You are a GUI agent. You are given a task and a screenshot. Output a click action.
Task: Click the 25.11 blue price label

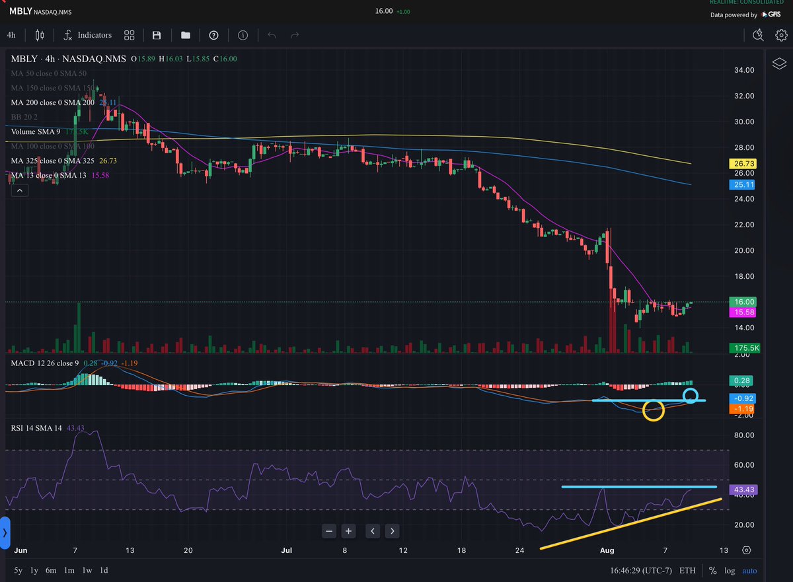[743, 186]
